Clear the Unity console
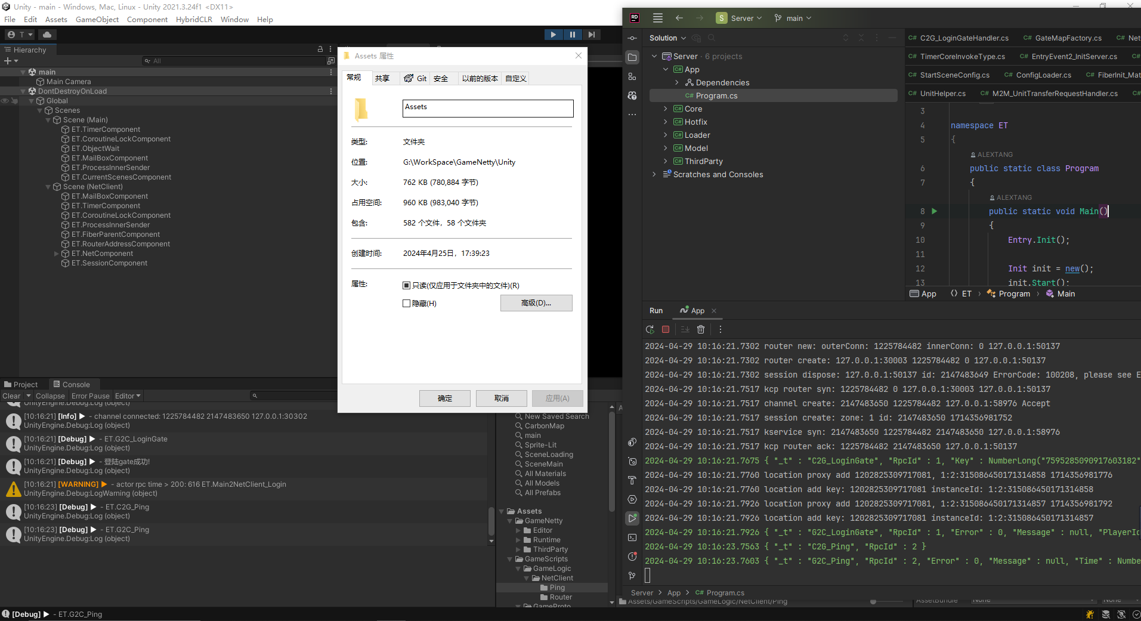The image size is (1141, 621). (11, 396)
